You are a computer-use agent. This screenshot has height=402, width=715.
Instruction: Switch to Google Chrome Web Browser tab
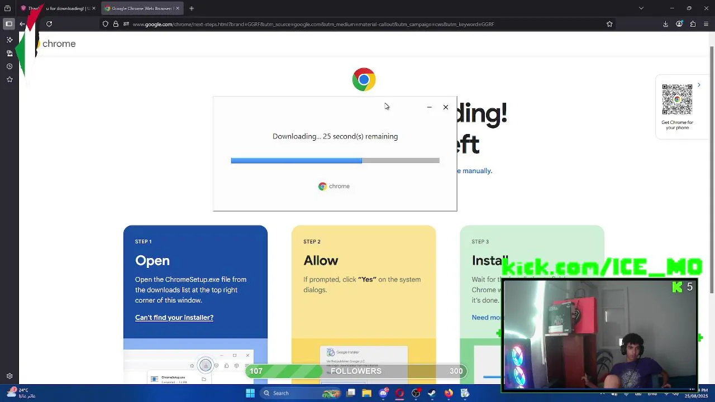(x=142, y=8)
